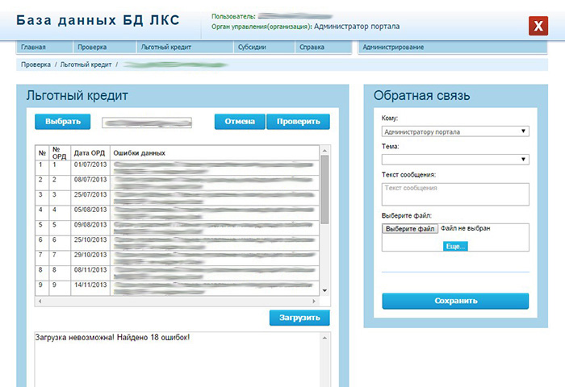Click into the Текст сообщения field

455,194
